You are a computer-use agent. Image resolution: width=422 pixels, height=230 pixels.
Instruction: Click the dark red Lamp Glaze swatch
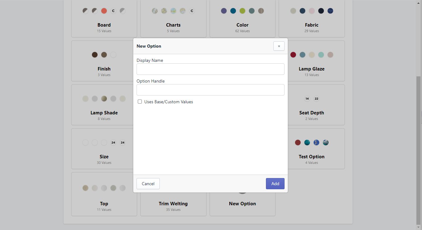tap(293, 55)
